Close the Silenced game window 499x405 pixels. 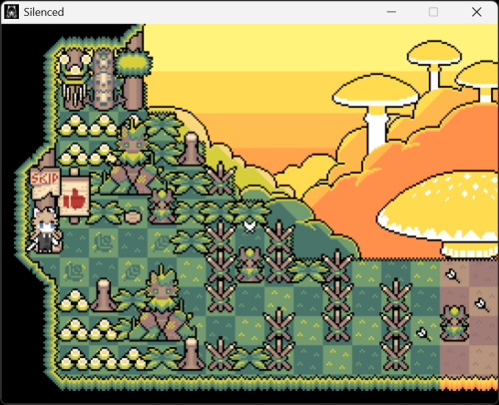(477, 12)
